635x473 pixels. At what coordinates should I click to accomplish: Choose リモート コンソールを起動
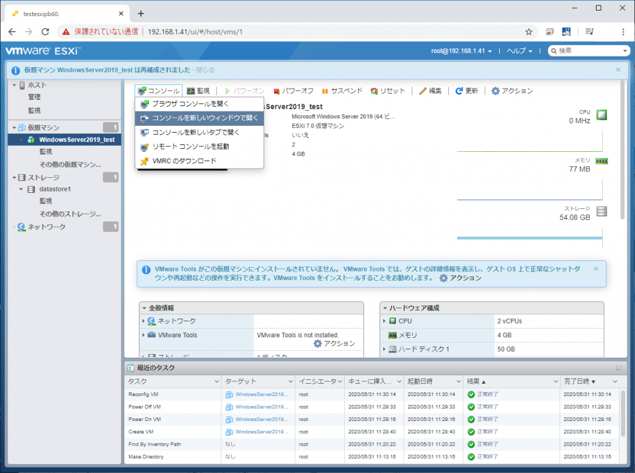199,146
